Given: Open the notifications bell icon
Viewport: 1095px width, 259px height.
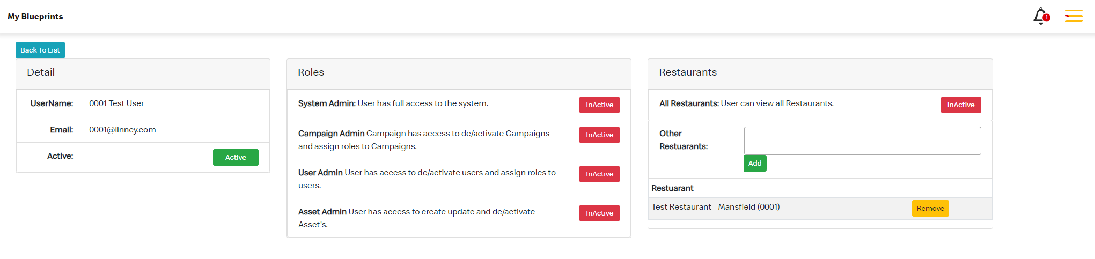Looking at the screenshot, I should click(x=1040, y=16).
